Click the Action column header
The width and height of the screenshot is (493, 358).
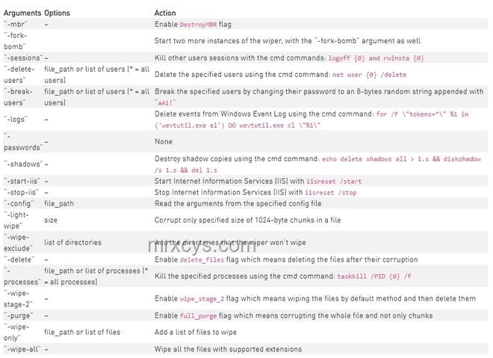(165, 13)
